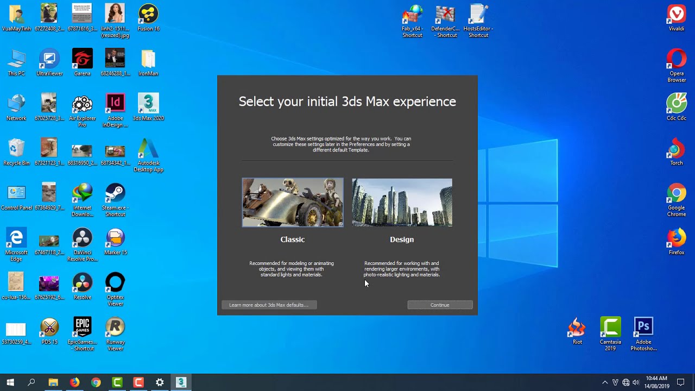Viewport: 695px width, 391px height.
Task: Click the taskbar search icon
Action: point(31,382)
